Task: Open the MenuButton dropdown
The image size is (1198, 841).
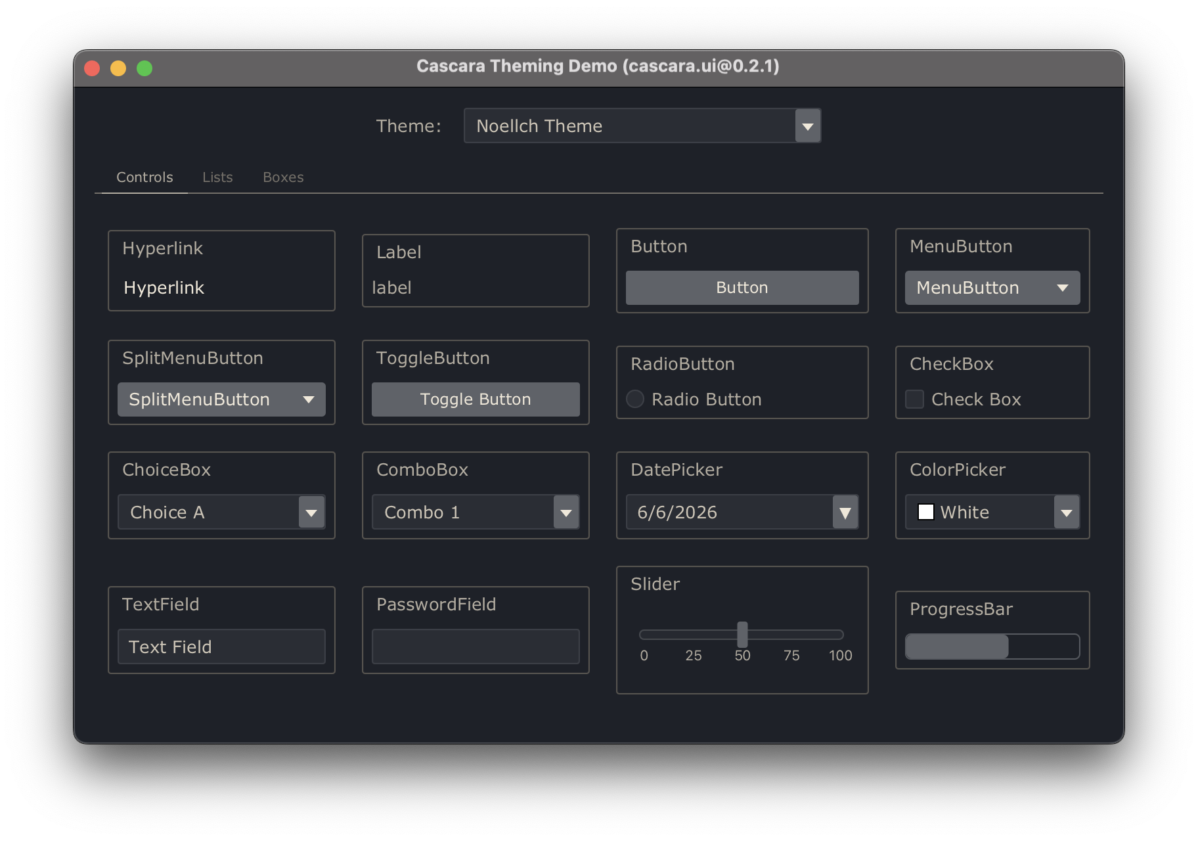Action: 992,288
